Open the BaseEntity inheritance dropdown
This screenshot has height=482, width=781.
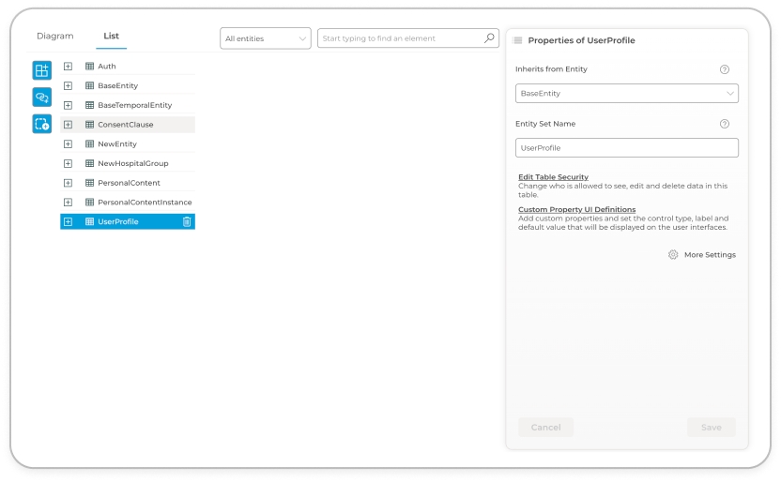pyautogui.click(x=626, y=94)
